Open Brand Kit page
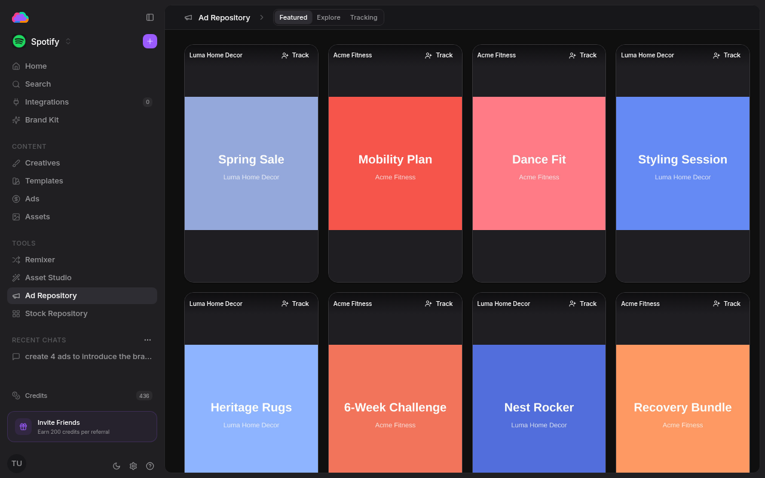Screen dimensions: 765x478 pyautogui.click(x=82, y=119)
